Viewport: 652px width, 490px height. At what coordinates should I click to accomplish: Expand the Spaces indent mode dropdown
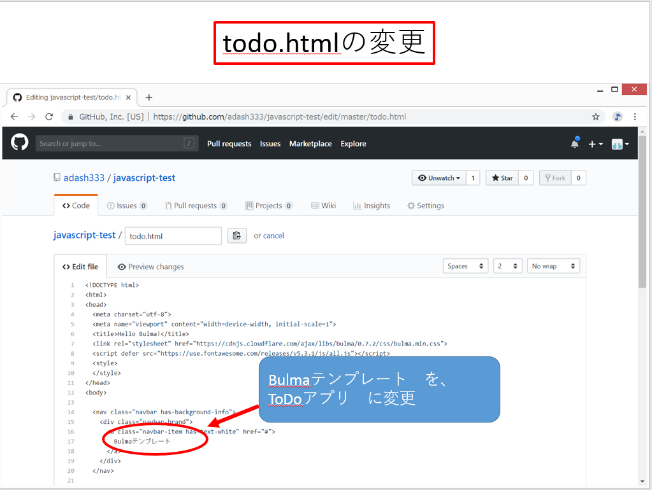pyautogui.click(x=465, y=266)
